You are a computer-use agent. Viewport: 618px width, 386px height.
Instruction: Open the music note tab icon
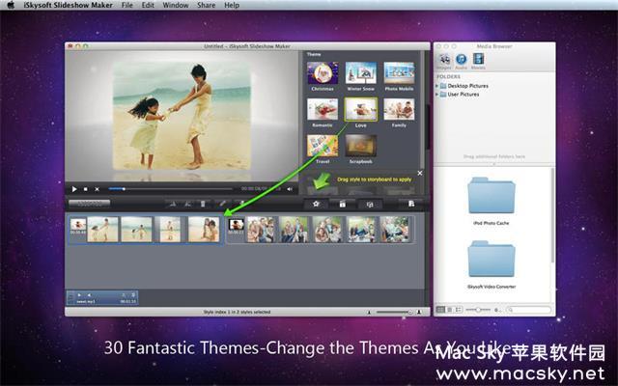pos(369,204)
